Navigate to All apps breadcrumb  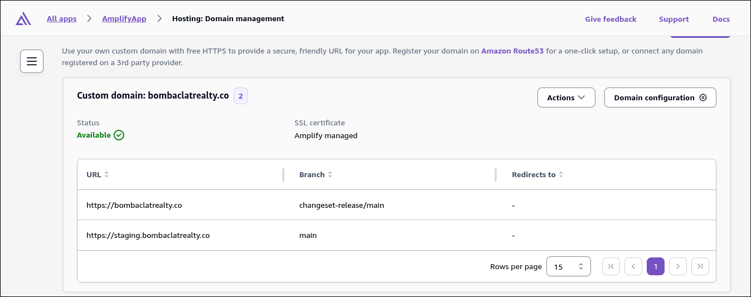(x=61, y=18)
